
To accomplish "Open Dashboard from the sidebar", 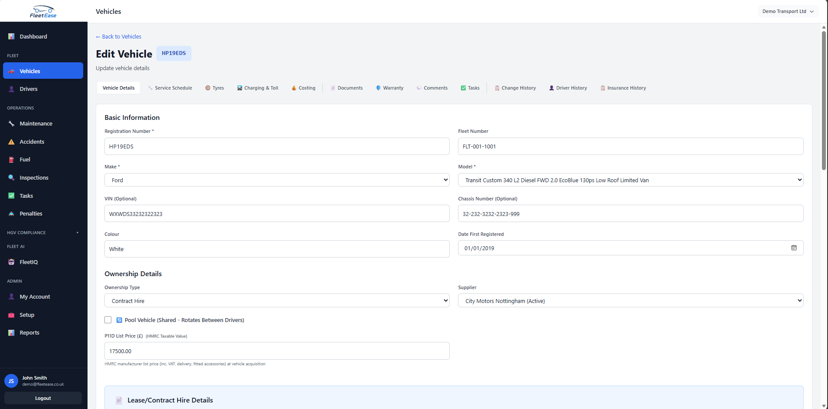I will (x=43, y=36).
